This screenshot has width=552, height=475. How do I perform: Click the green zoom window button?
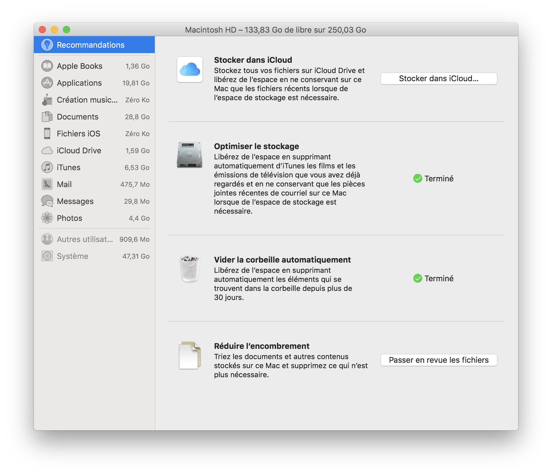(x=67, y=30)
